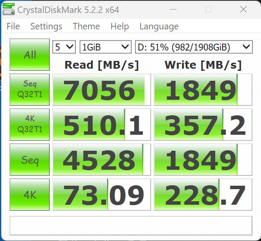Click the CrystalDiskMark app icon in title bar
This screenshot has height=241, width=261.
[x=9, y=9]
